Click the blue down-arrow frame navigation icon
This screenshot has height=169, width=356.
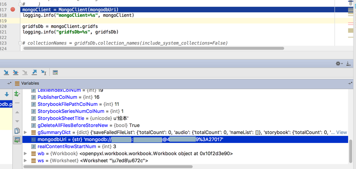click(x=7, y=94)
